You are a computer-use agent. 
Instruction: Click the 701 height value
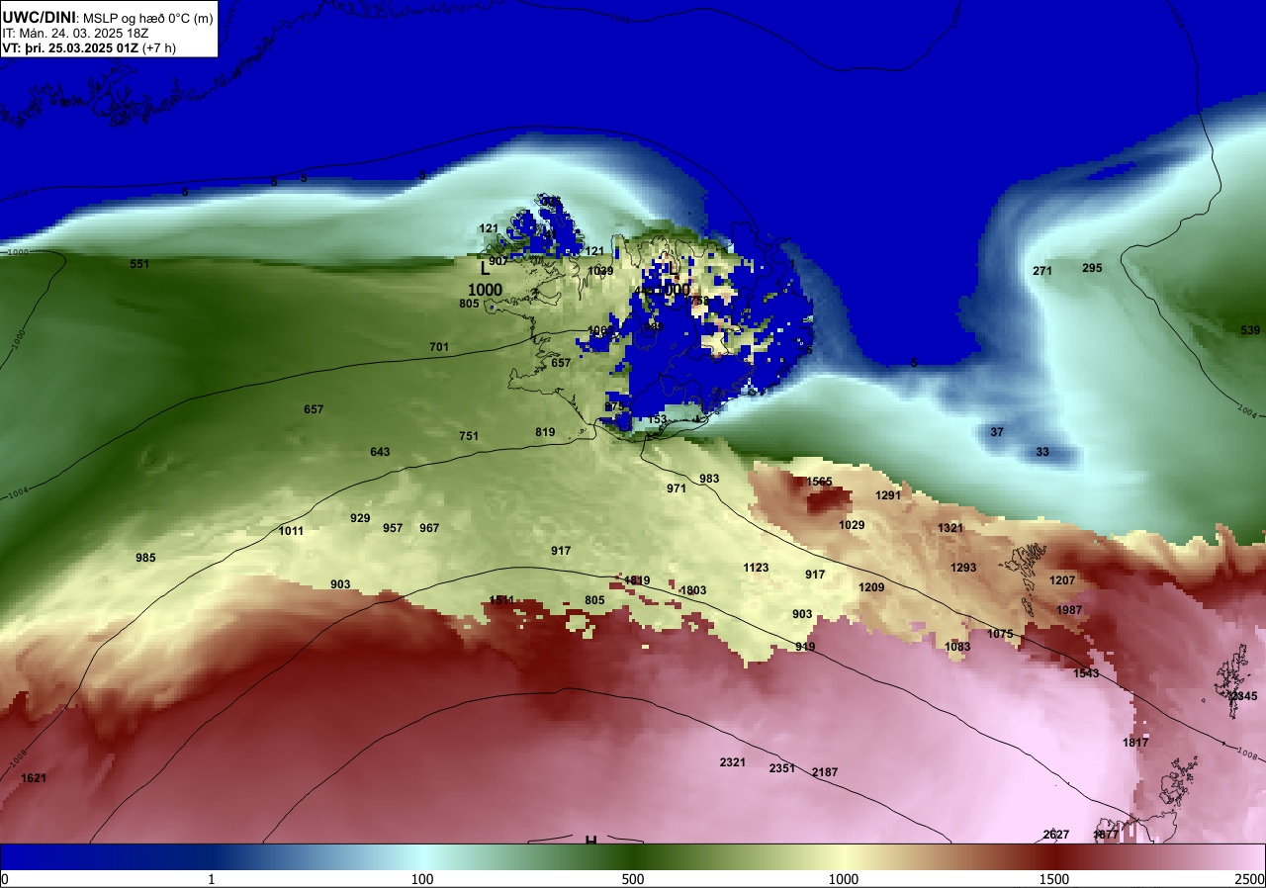pos(439,347)
